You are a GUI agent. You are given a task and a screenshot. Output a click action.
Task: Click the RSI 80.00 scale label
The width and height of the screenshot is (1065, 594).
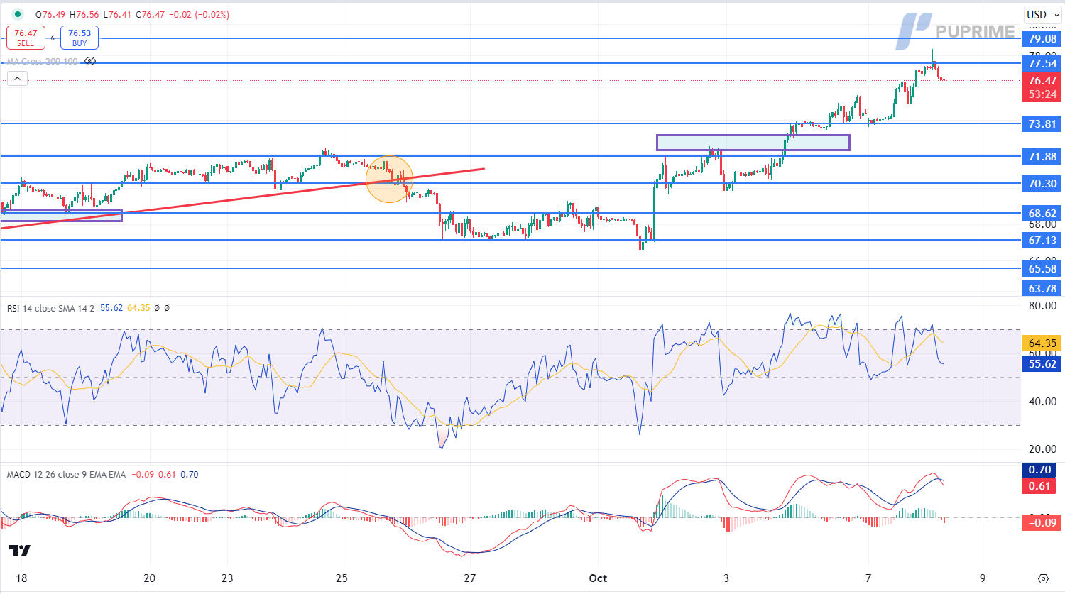coord(1042,306)
